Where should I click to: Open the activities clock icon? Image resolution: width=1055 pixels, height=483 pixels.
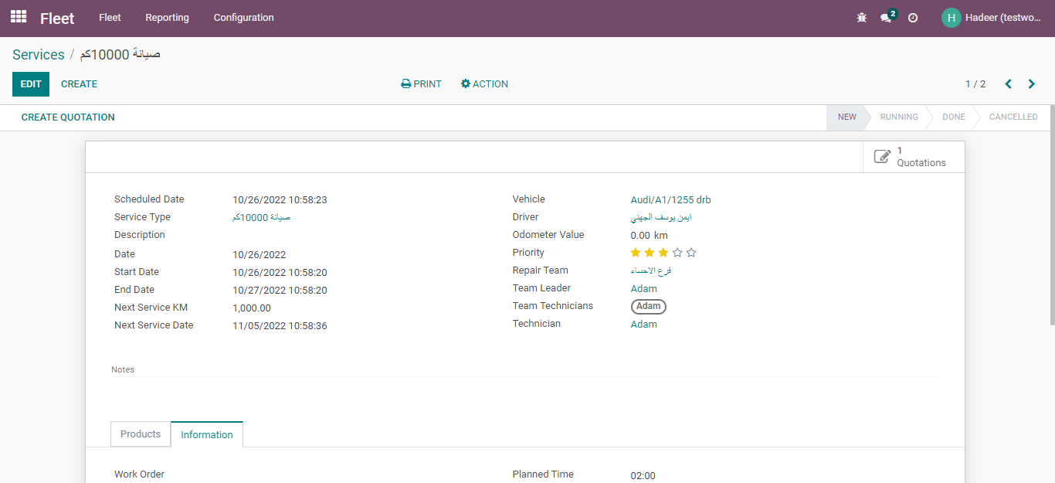(913, 18)
